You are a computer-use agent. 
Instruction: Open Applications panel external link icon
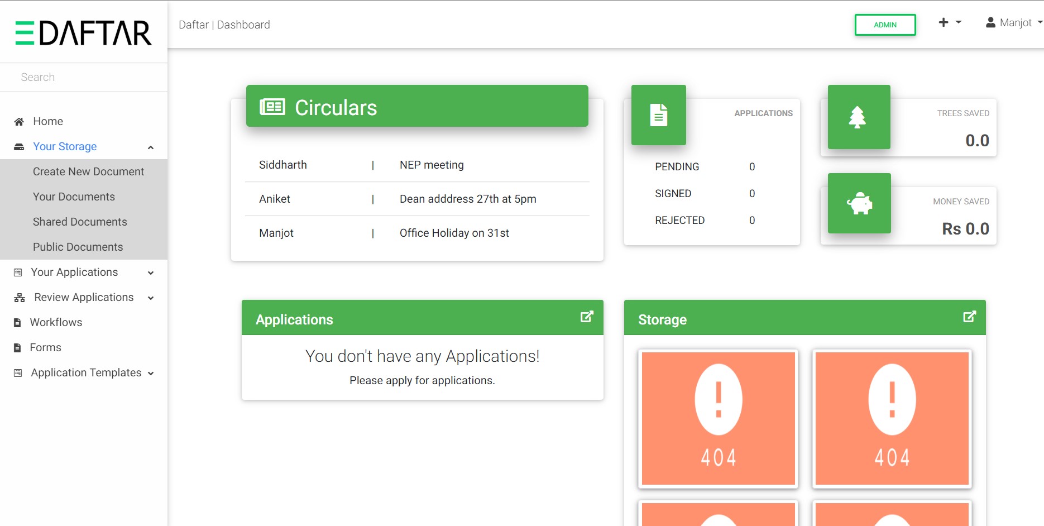(587, 317)
